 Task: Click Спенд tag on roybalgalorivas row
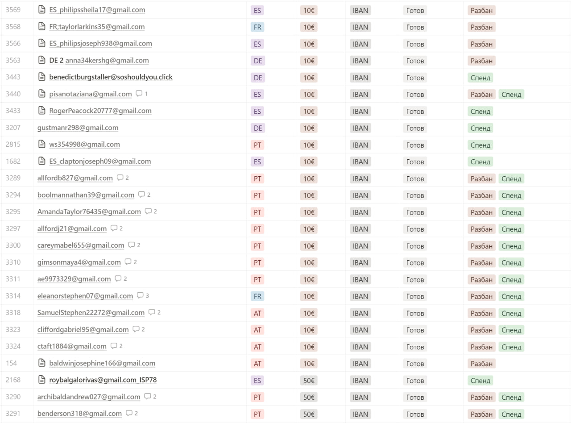click(480, 381)
